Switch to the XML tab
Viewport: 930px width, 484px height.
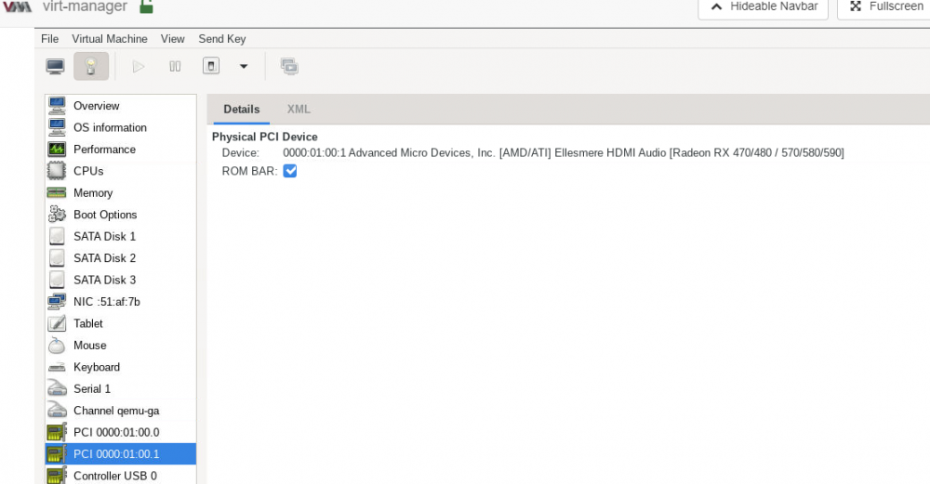pos(299,110)
